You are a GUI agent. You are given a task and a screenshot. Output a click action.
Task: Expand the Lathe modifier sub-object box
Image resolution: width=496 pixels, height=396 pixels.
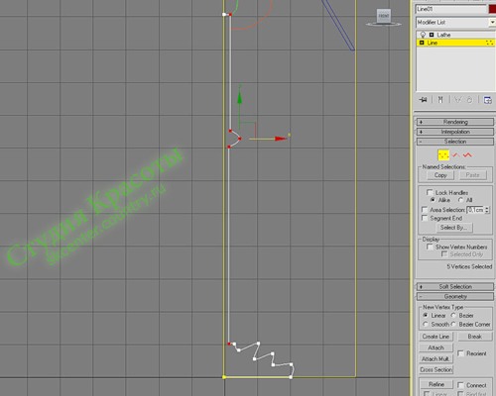click(x=432, y=35)
